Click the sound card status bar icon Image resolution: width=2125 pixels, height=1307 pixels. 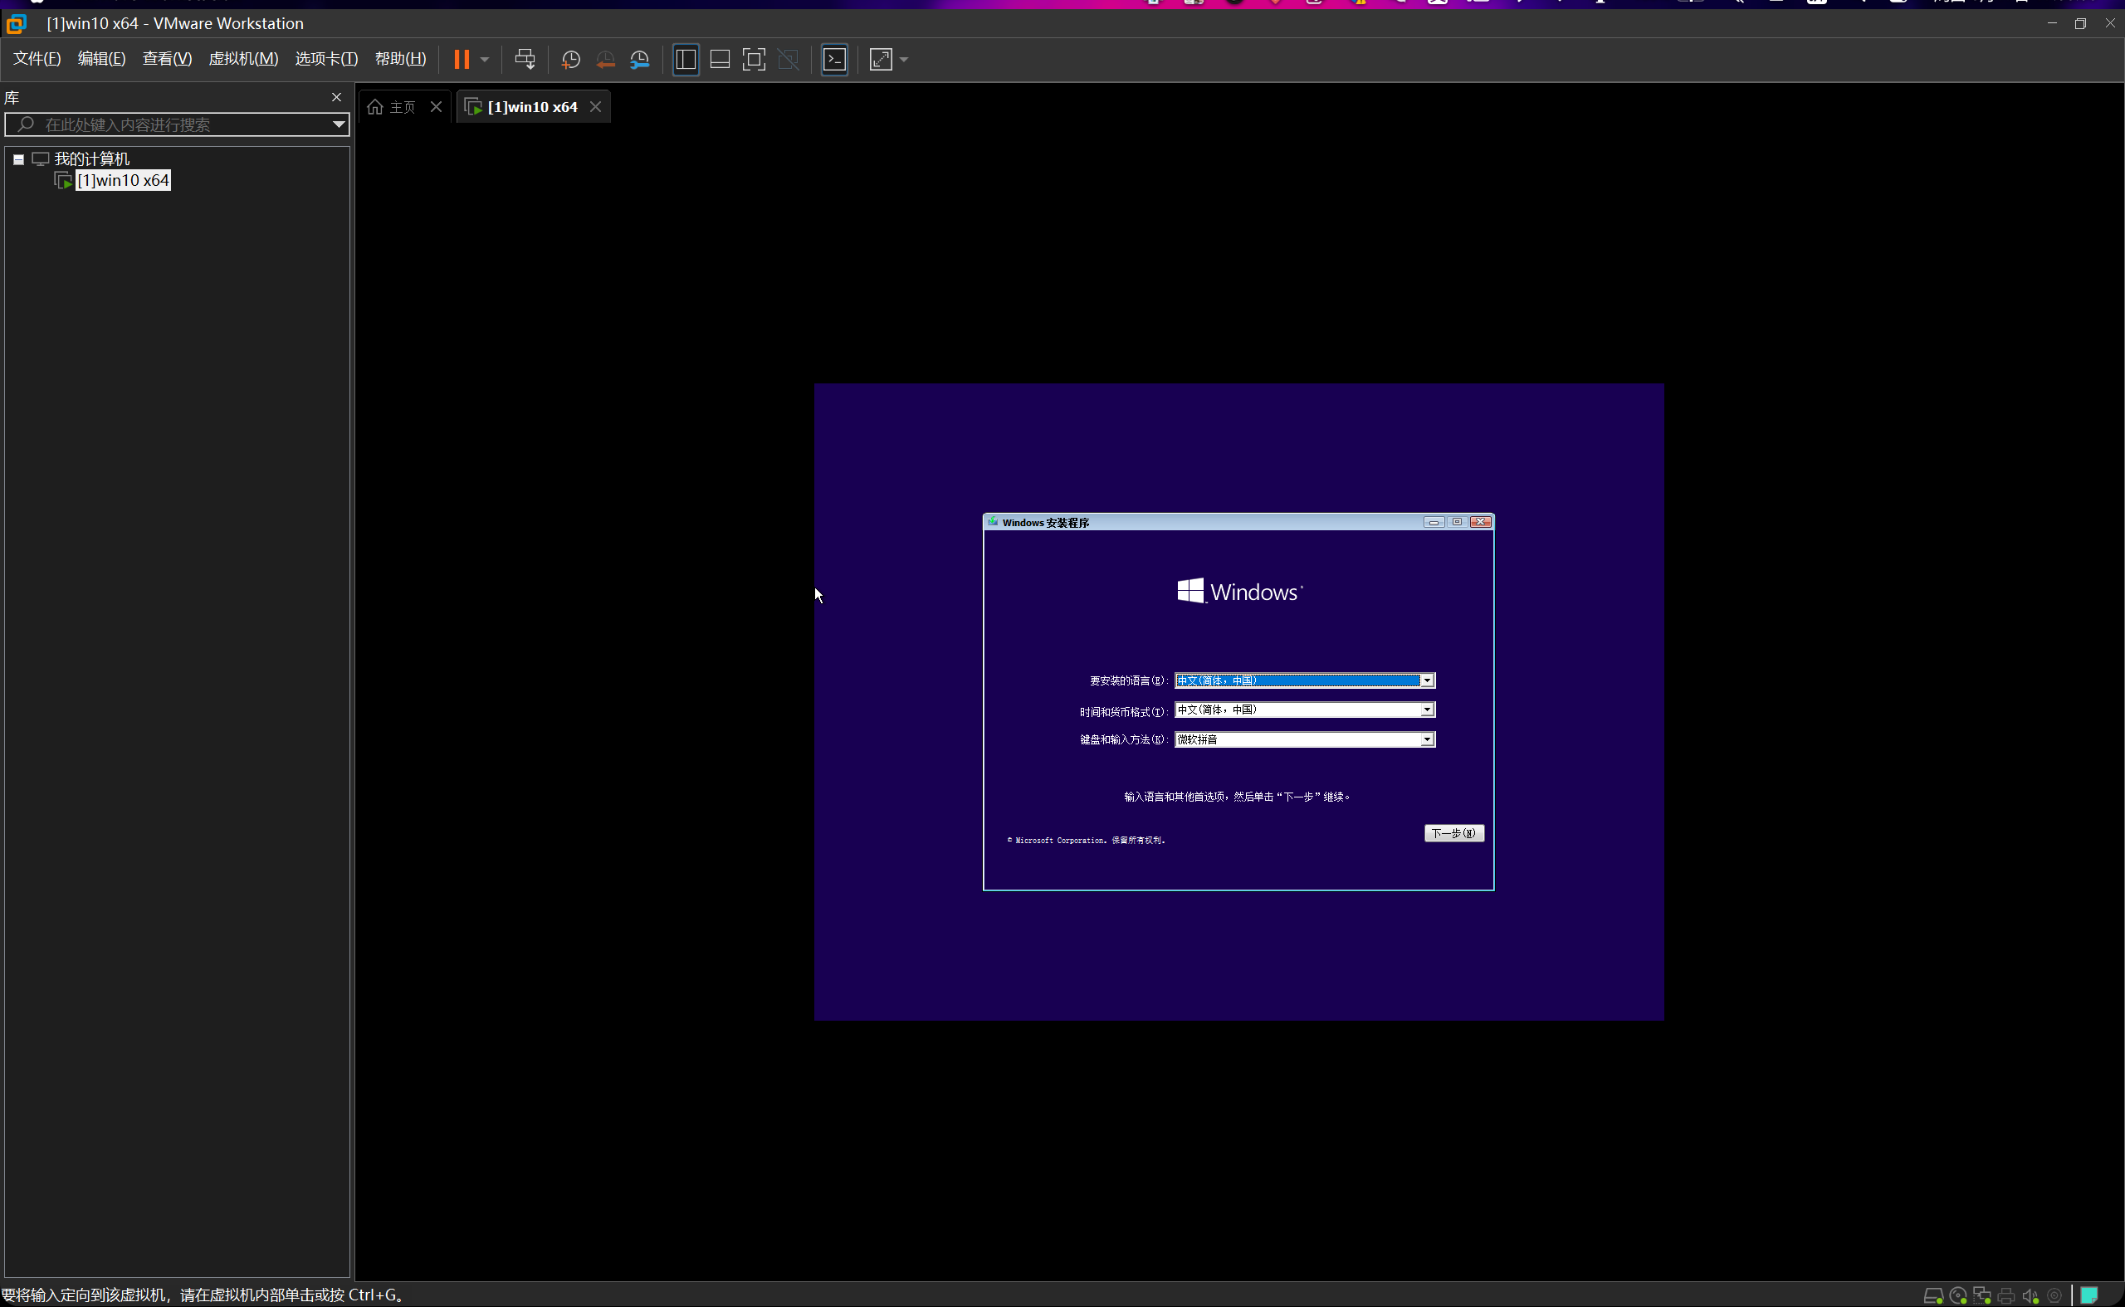[2030, 1295]
